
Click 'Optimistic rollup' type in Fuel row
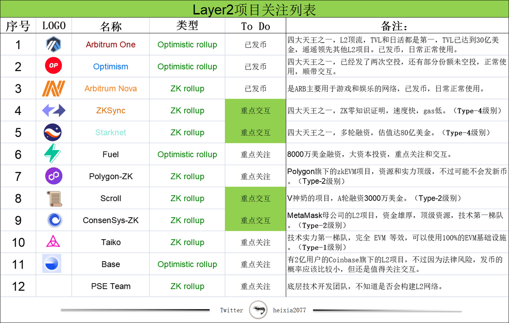click(x=187, y=155)
